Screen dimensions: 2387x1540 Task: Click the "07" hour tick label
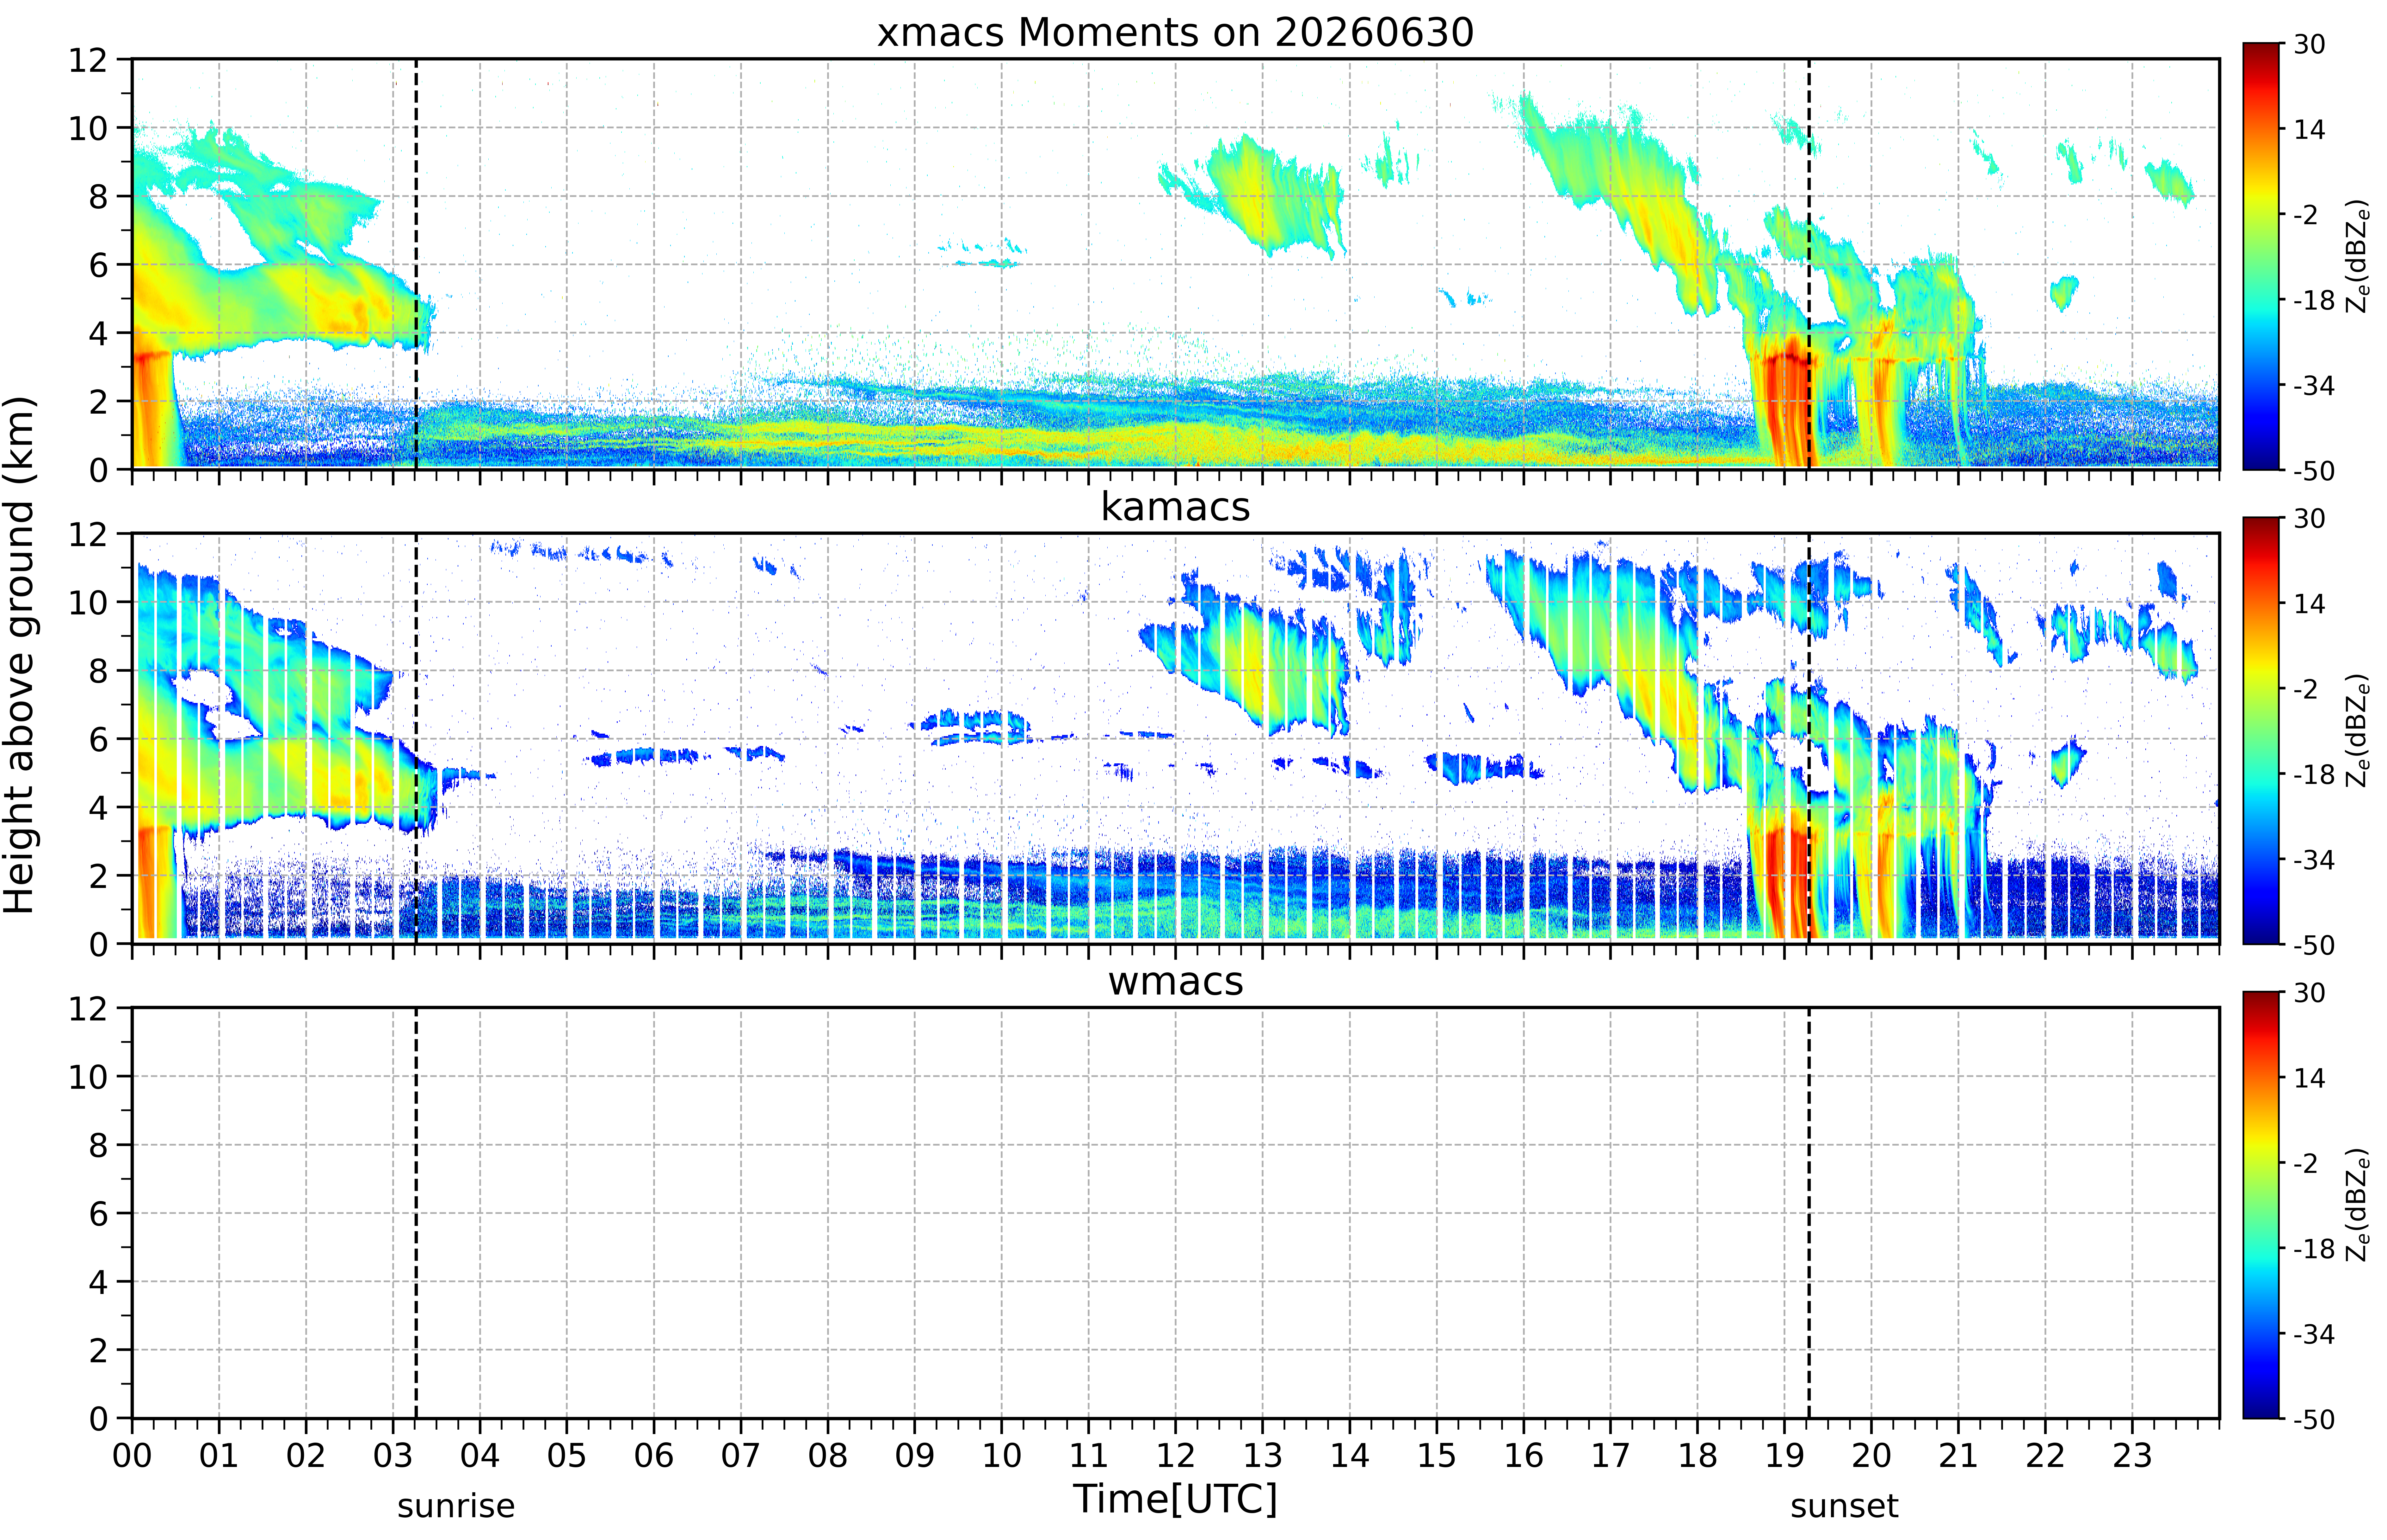[x=741, y=1456]
